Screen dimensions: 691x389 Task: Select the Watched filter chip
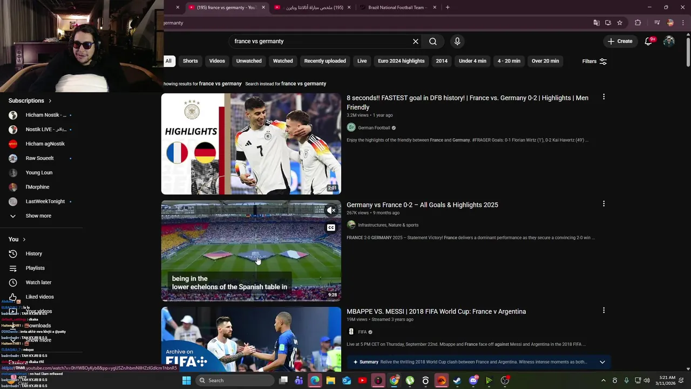click(283, 61)
